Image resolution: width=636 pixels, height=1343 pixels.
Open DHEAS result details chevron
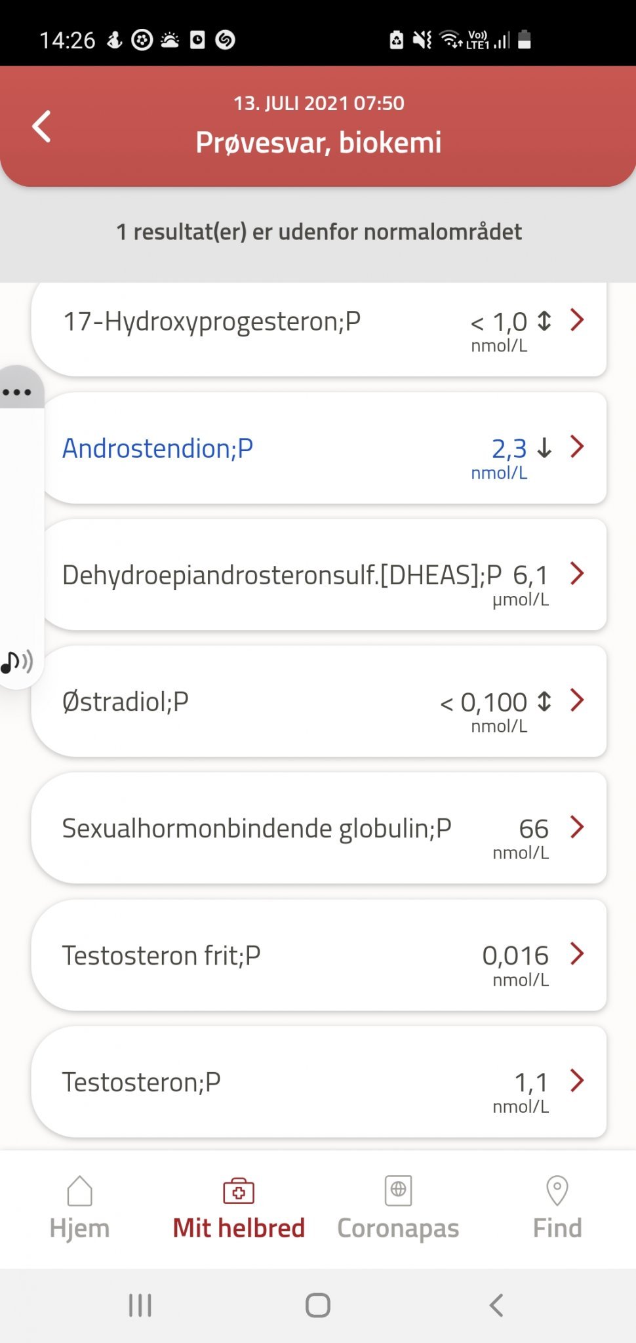click(577, 573)
